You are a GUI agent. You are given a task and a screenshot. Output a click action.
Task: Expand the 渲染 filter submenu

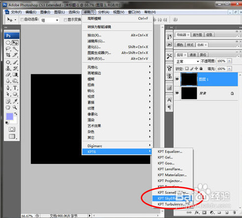118,120
